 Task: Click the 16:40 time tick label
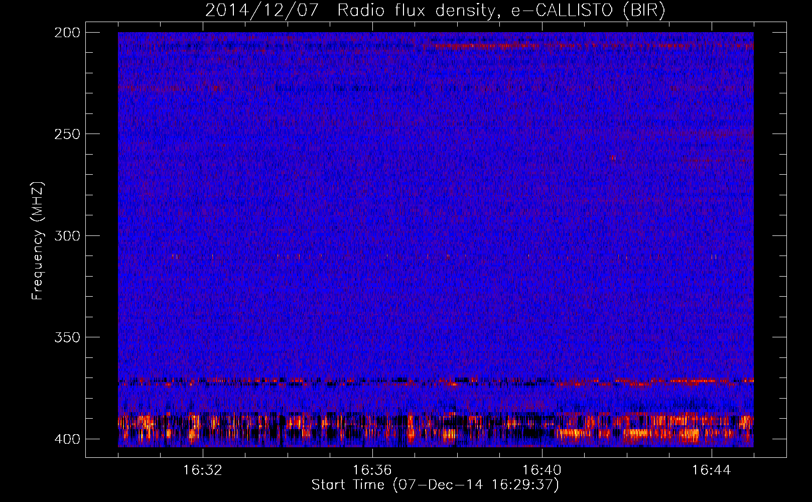tap(542, 470)
